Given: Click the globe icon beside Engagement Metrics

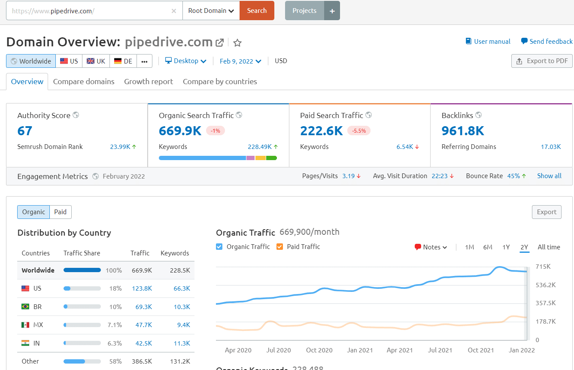Looking at the screenshot, I should (95, 176).
